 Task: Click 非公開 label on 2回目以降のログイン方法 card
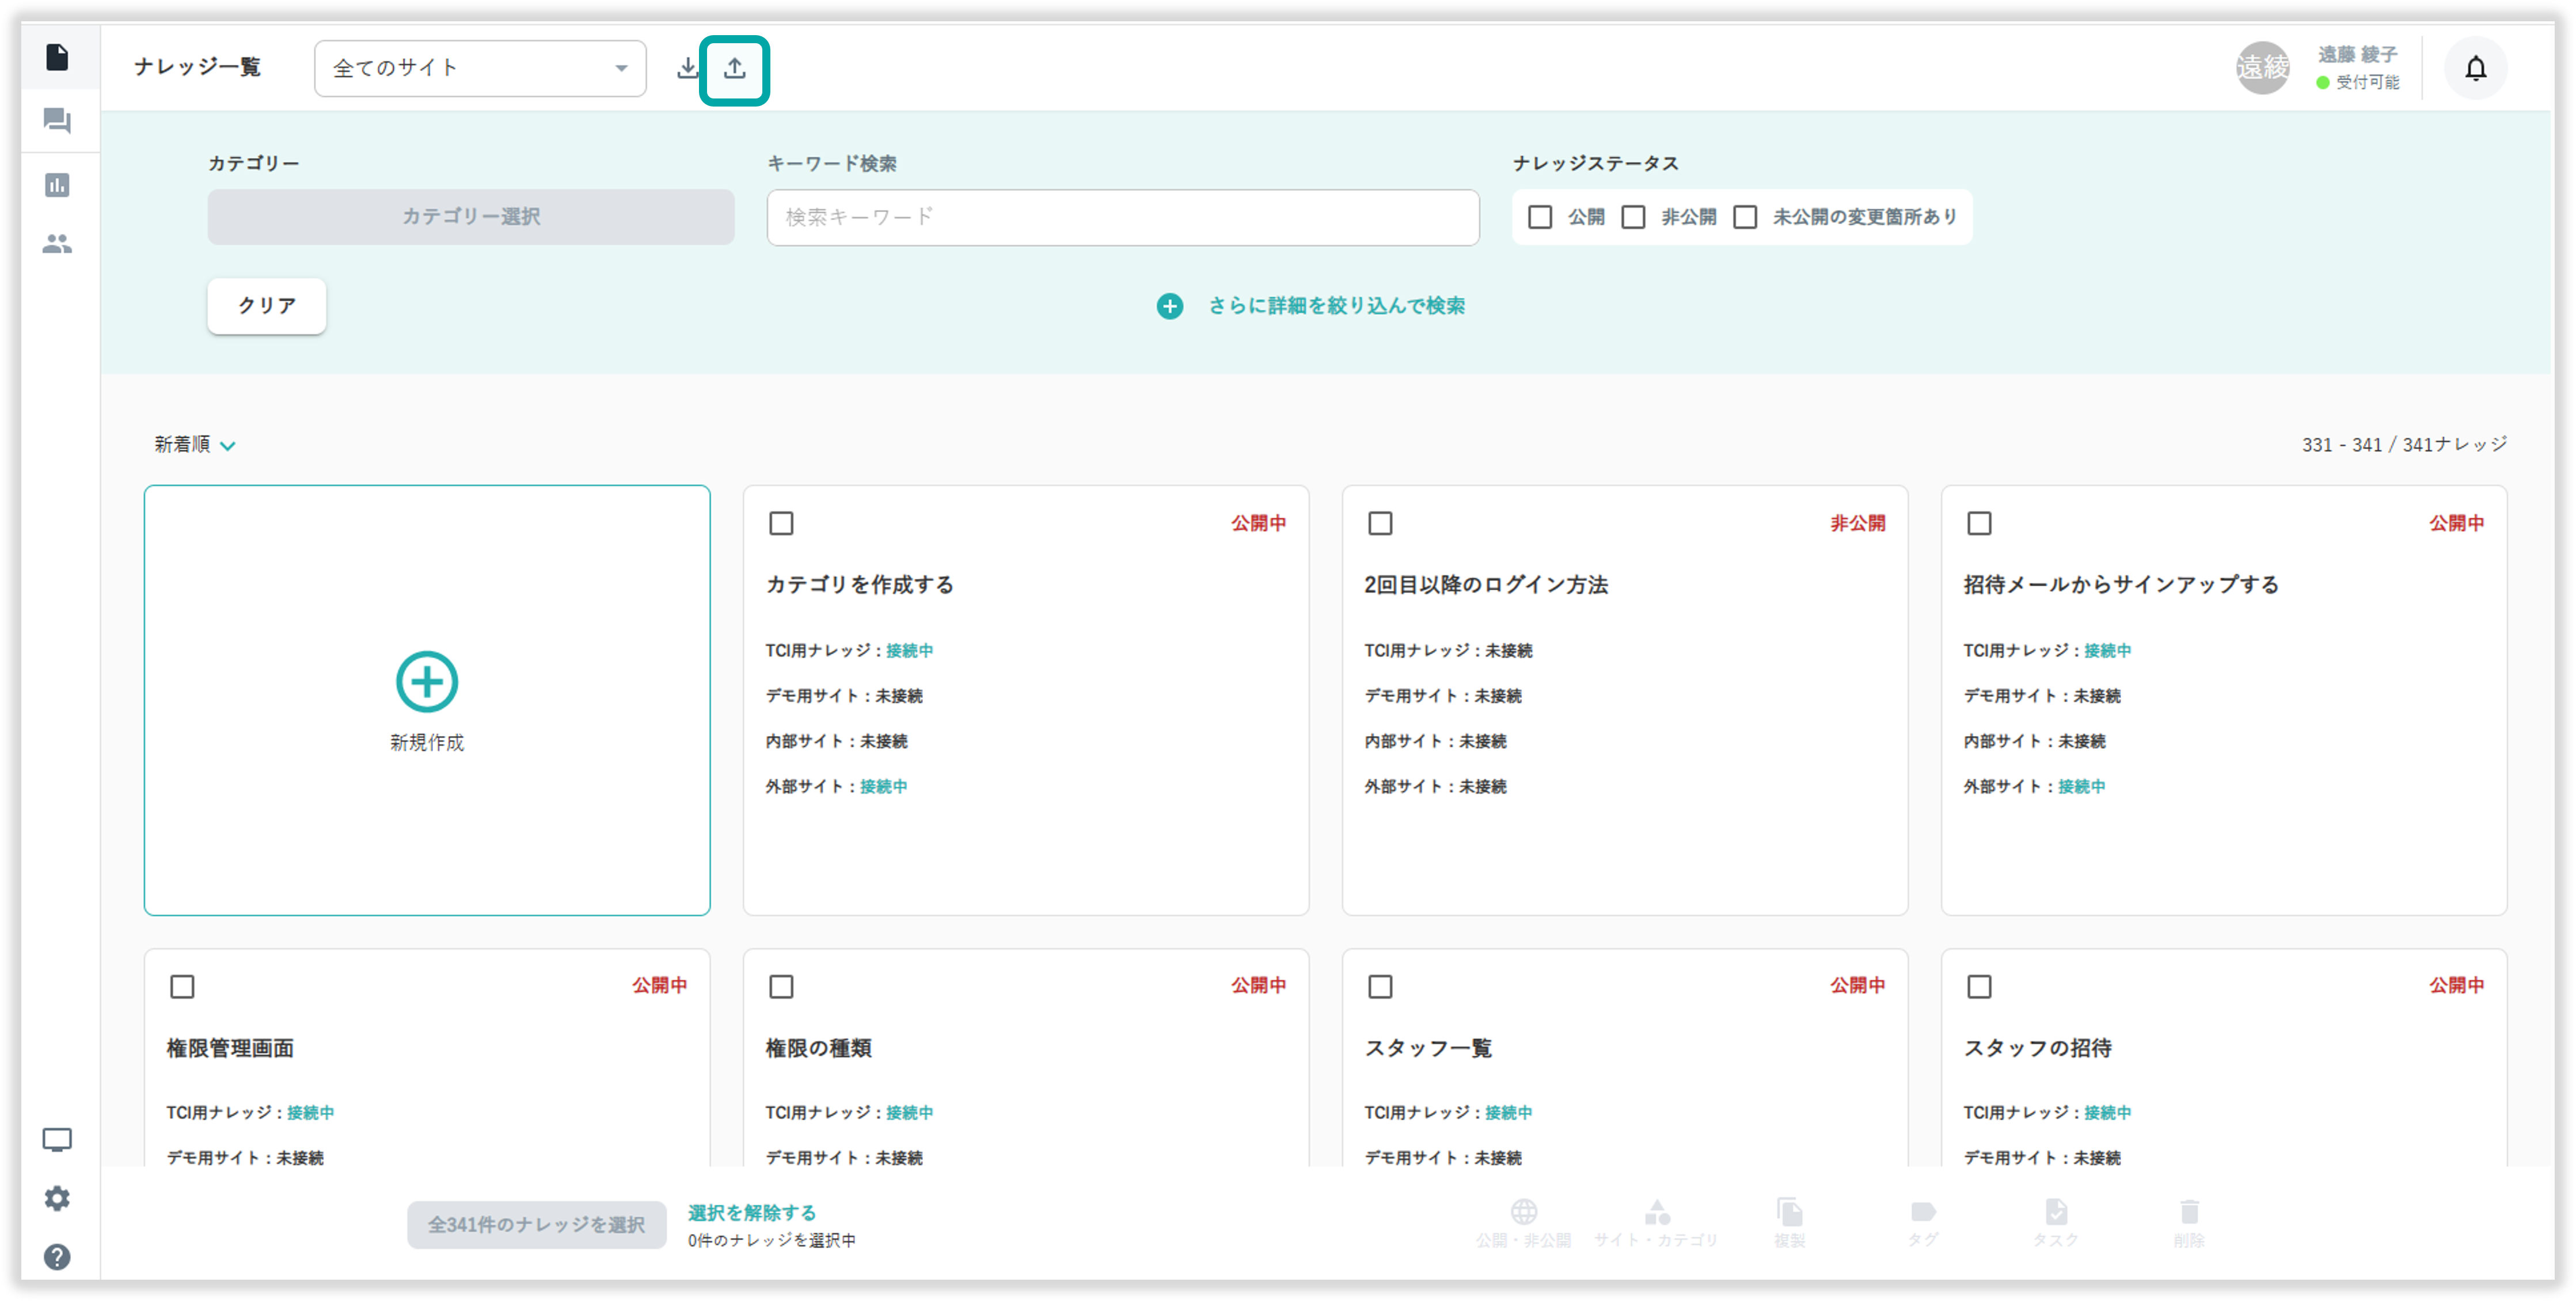click(x=1857, y=523)
